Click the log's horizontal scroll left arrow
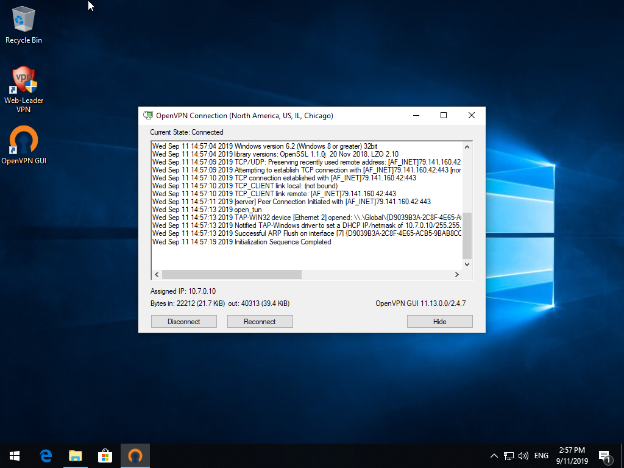 click(x=157, y=275)
